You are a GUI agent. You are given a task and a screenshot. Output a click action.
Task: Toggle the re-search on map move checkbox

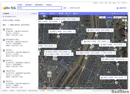point(3,17)
